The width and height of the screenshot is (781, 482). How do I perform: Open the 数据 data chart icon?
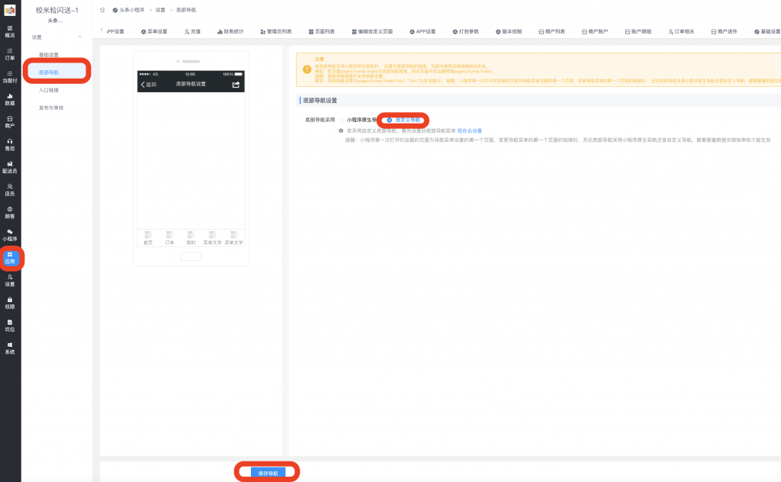point(10,99)
